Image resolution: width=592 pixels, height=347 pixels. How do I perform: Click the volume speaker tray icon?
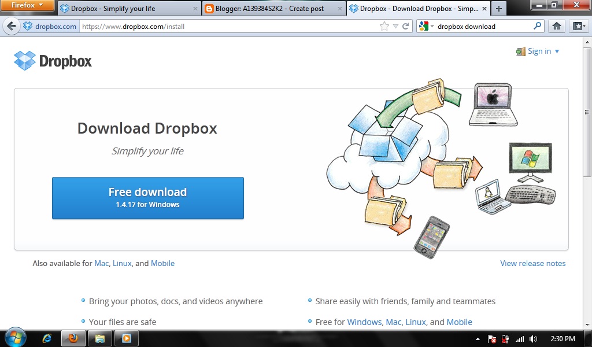tap(534, 339)
